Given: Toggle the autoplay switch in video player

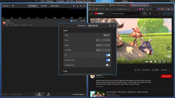Looking at the screenshot, I should [146, 62].
